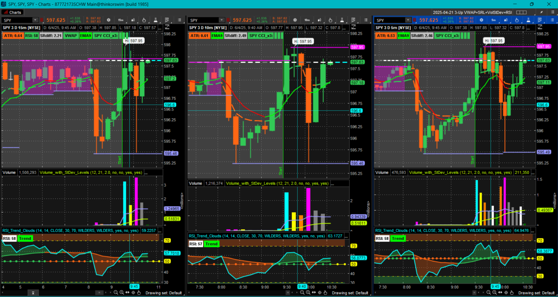Screen dimensions: 558x297
Task: Toggle the red clipboard link on left chart
Action: point(42,20)
